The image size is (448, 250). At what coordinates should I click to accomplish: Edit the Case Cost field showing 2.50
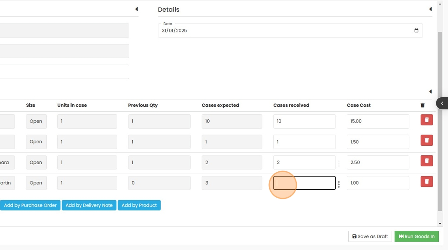[378, 163]
